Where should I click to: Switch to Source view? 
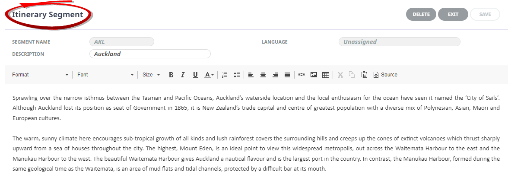tap(385, 75)
